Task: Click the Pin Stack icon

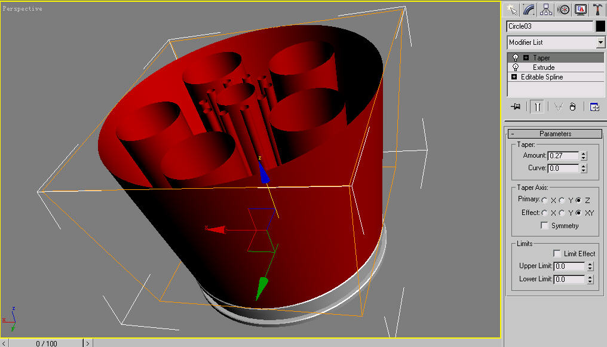Action: [x=516, y=106]
